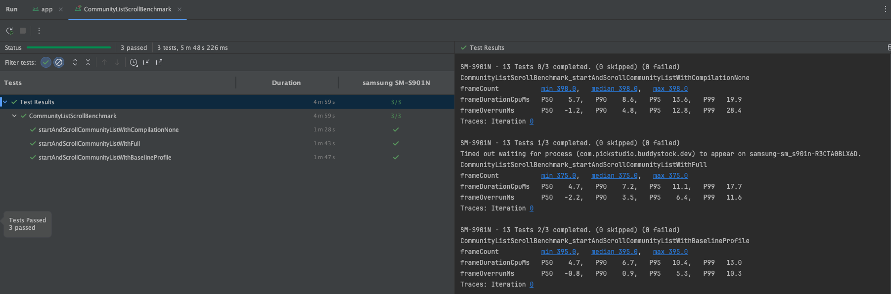Open the min 395.0 frameCount link
The image size is (891, 294).
(x=558, y=252)
